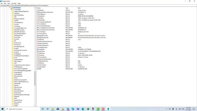Open the Edit menu

point(5,3)
